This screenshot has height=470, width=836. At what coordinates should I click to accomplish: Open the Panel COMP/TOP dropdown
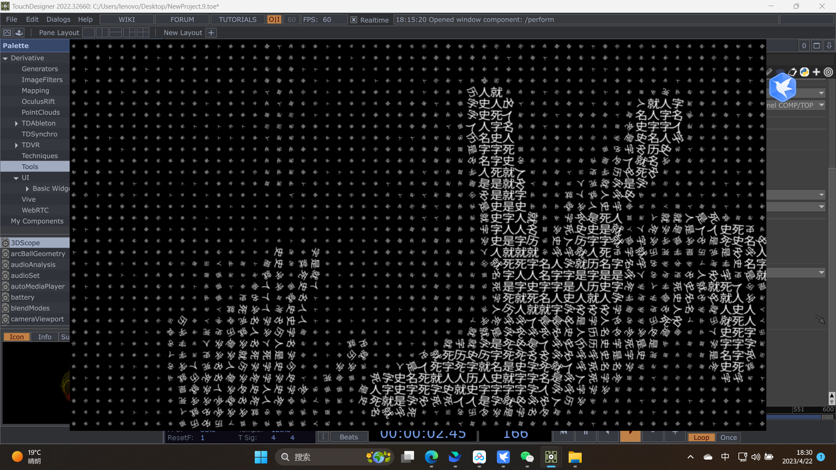pos(821,105)
